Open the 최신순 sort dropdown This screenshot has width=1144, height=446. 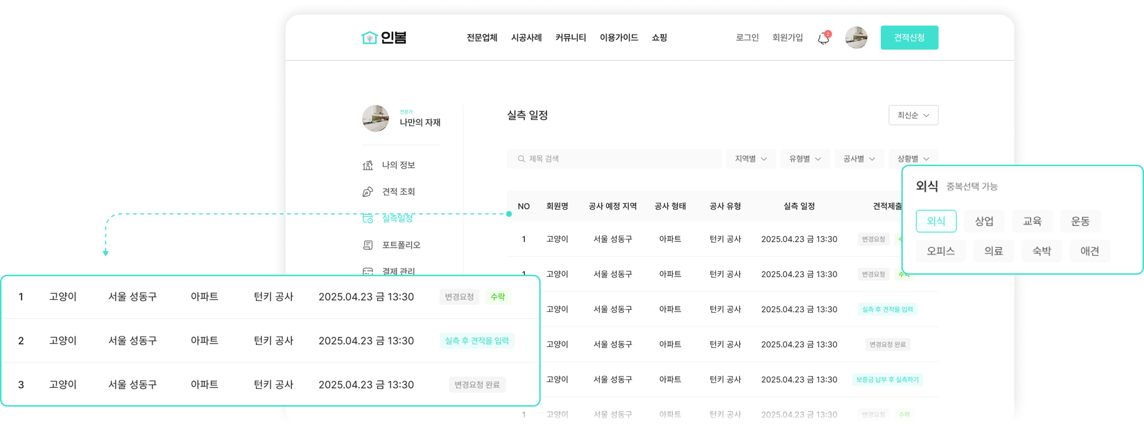tap(913, 115)
